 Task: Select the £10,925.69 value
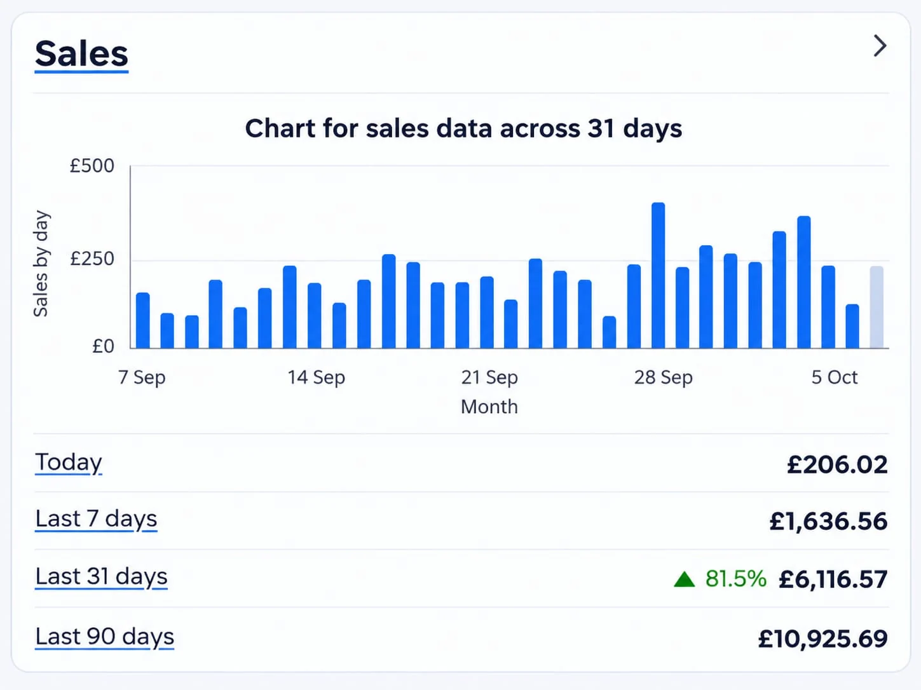[822, 639]
